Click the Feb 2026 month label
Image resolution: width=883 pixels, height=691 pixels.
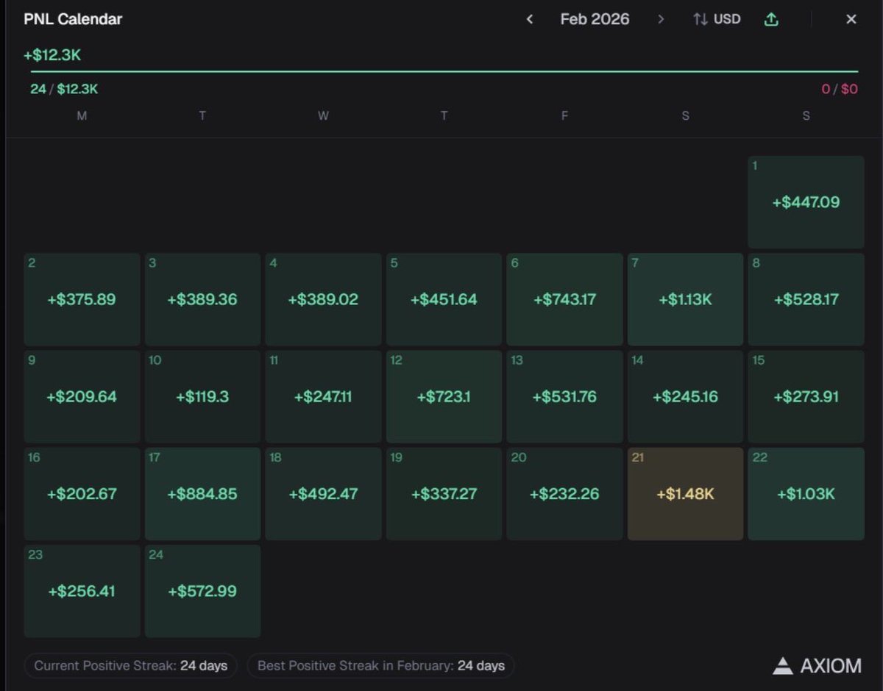click(x=595, y=19)
